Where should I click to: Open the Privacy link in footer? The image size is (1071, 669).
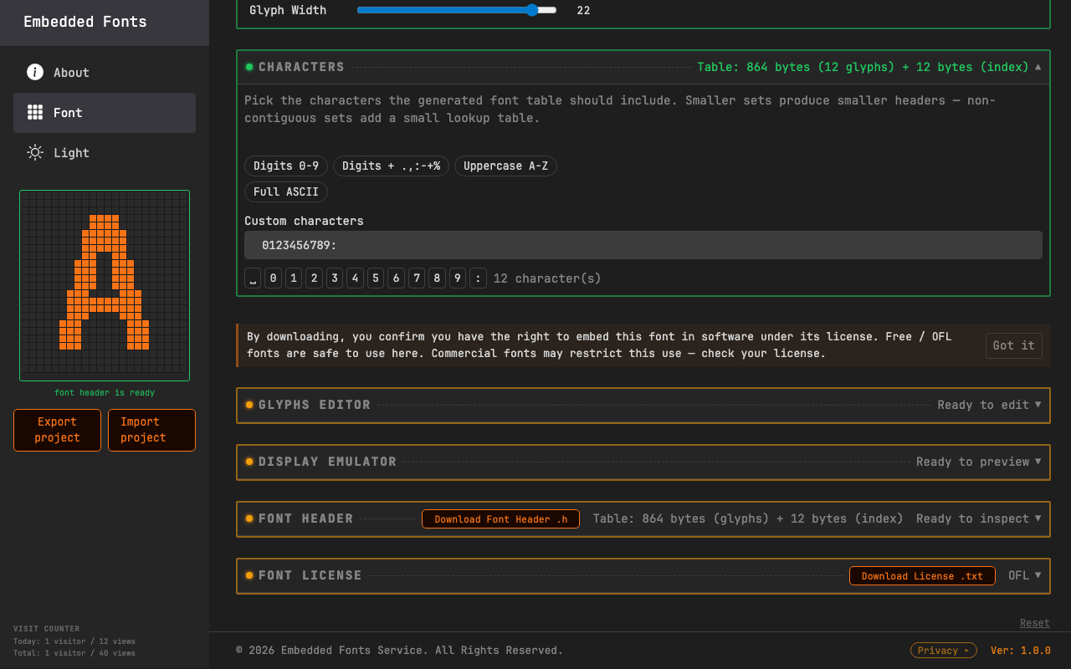943,651
